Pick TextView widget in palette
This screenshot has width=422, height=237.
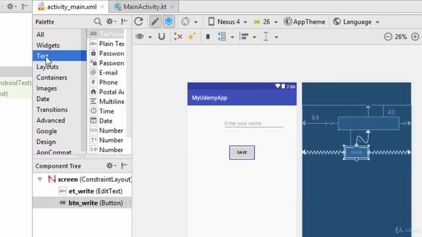pyautogui.click(x=107, y=34)
